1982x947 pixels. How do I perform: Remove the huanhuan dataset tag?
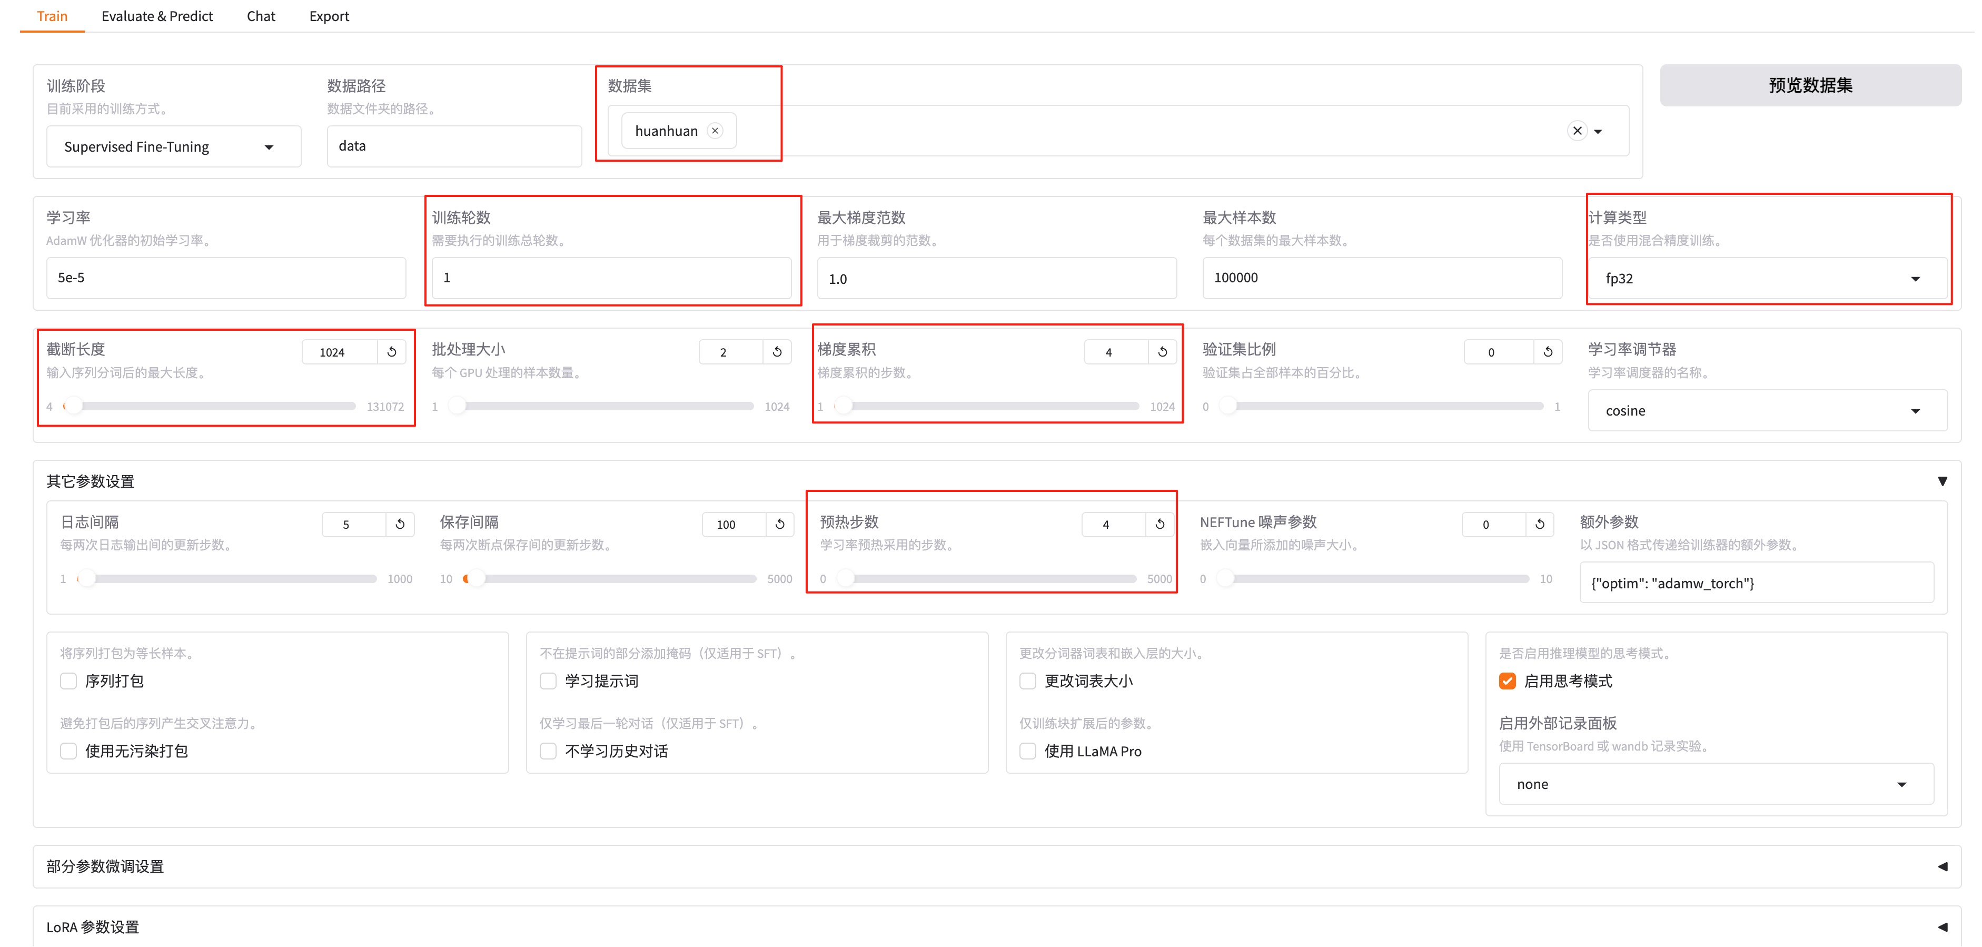click(x=716, y=131)
